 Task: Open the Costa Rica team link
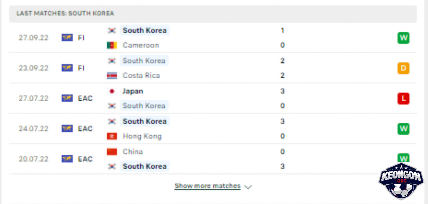tap(141, 76)
